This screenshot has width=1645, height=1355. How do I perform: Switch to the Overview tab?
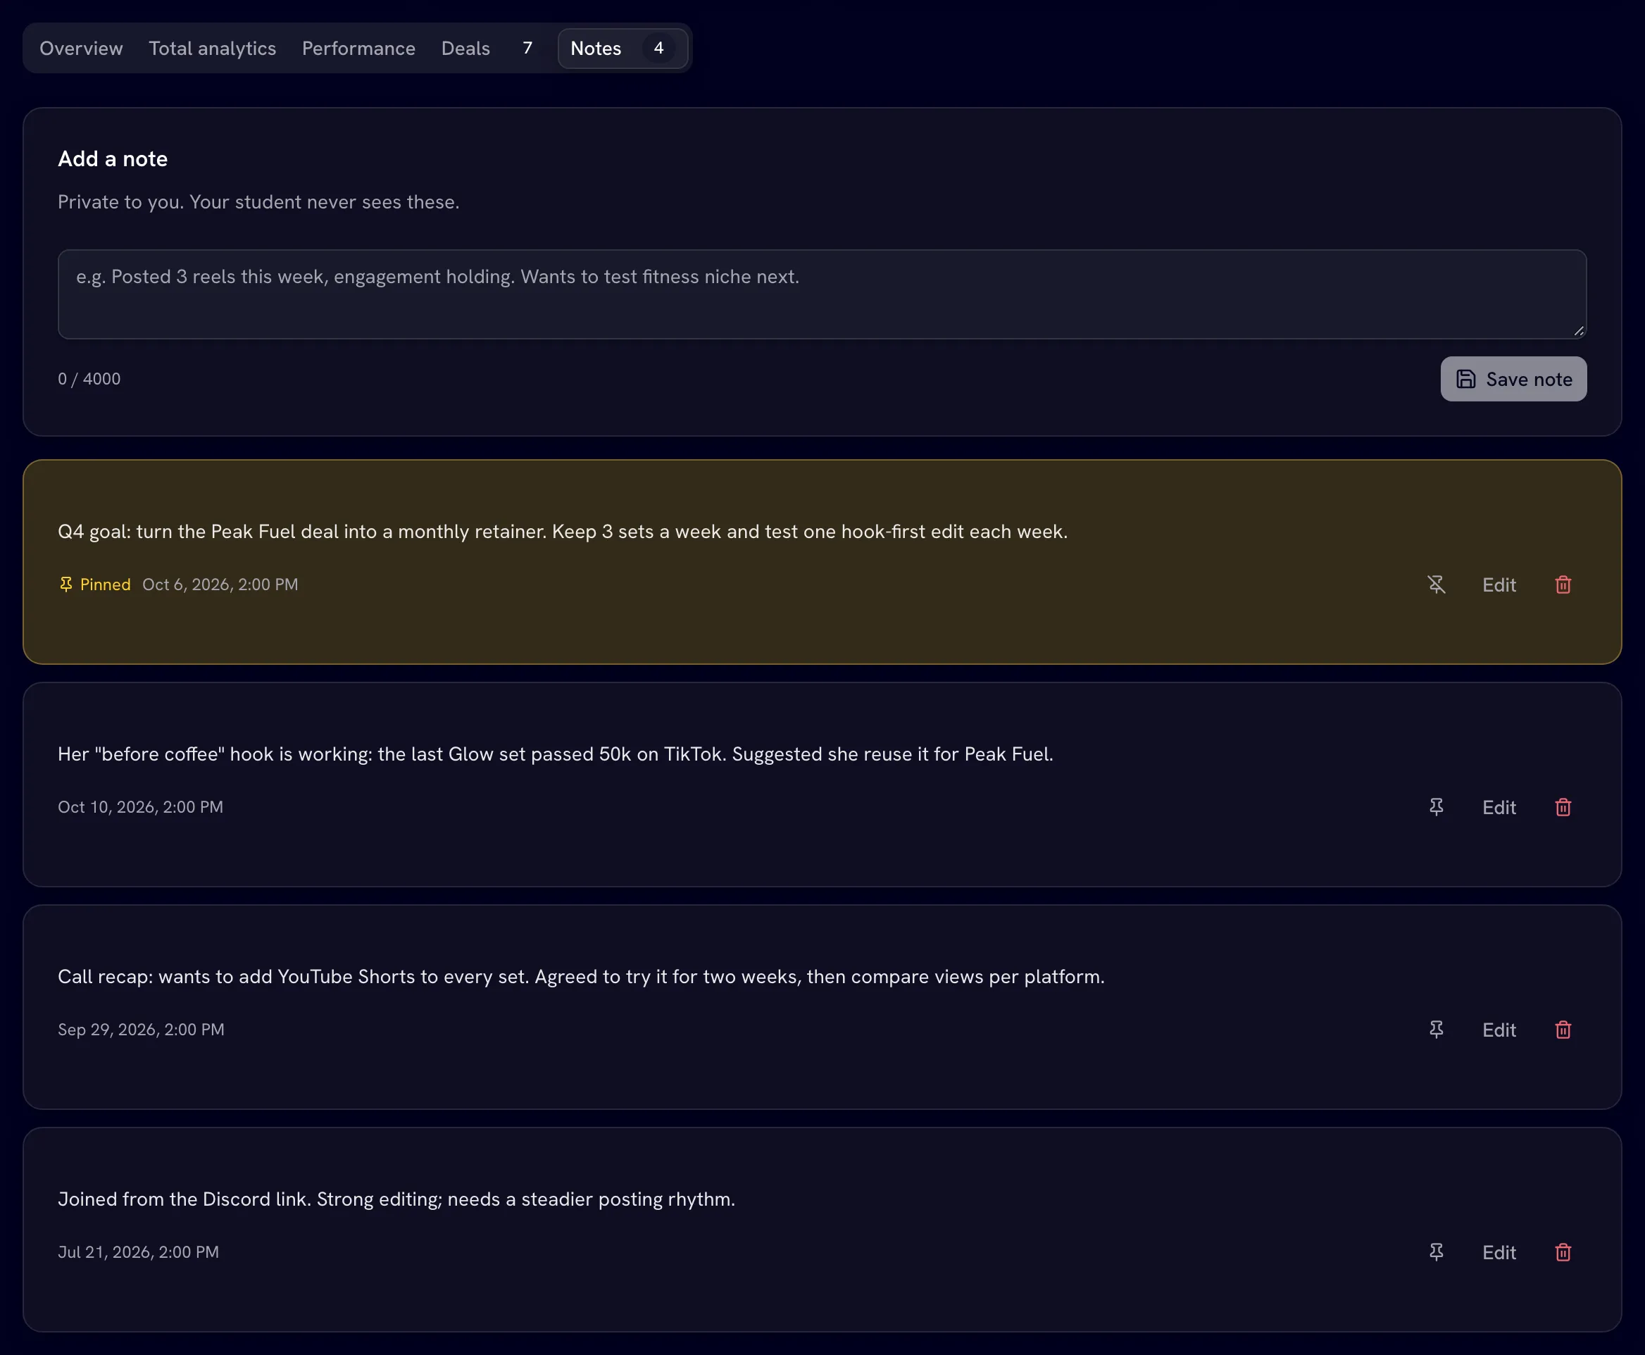coord(81,49)
